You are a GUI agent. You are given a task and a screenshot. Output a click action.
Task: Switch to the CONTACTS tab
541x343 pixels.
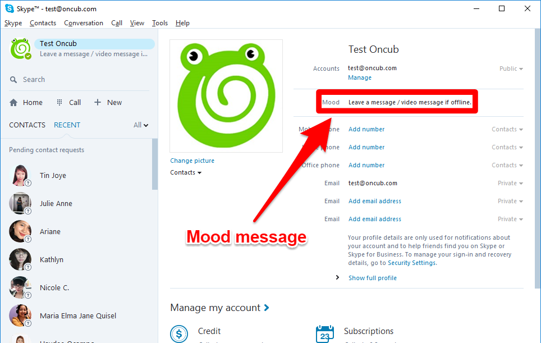[27, 125]
